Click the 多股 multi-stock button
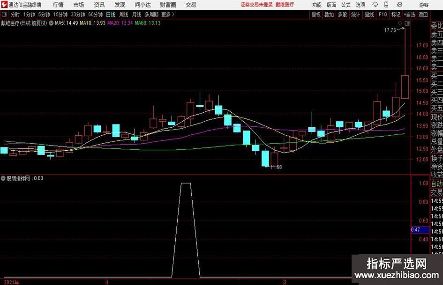The width and height of the screenshot is (443, 285). [x=342, y=15]
